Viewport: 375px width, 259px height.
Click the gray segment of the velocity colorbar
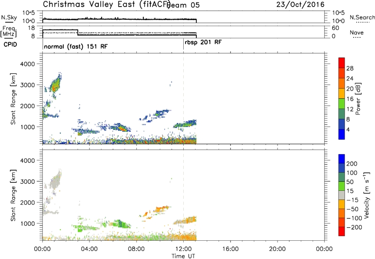point(342,195)
